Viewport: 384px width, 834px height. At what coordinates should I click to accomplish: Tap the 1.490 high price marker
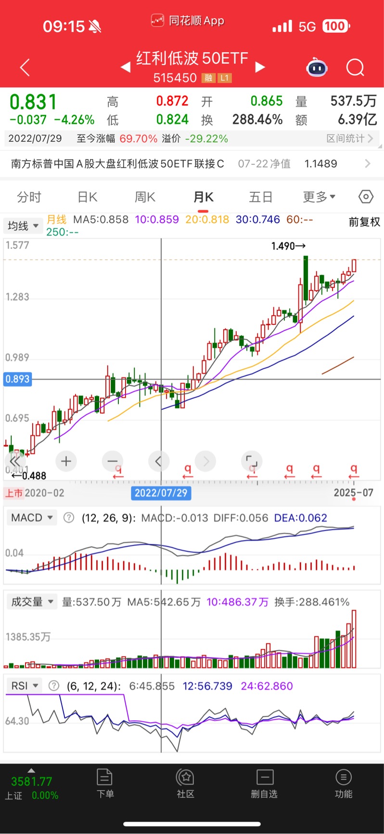tap(288, 246)
